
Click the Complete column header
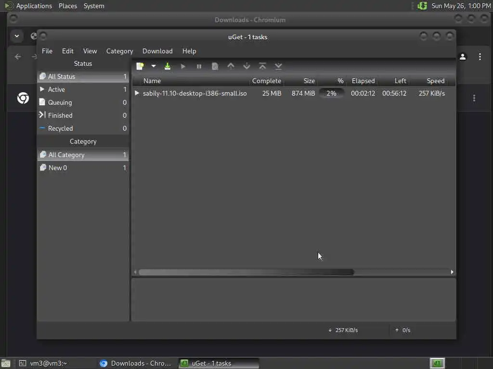[x=267, y=81]
